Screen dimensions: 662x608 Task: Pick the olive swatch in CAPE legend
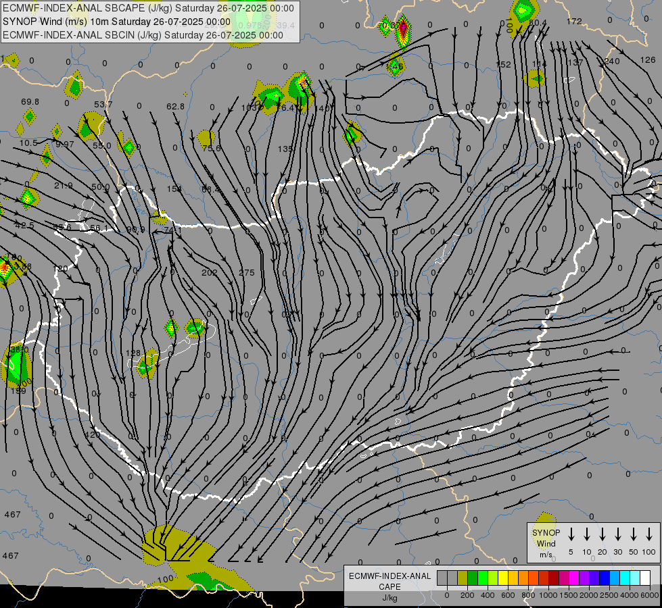coord(463,578)
